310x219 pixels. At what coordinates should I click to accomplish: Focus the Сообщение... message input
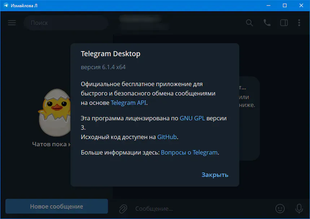203,209
